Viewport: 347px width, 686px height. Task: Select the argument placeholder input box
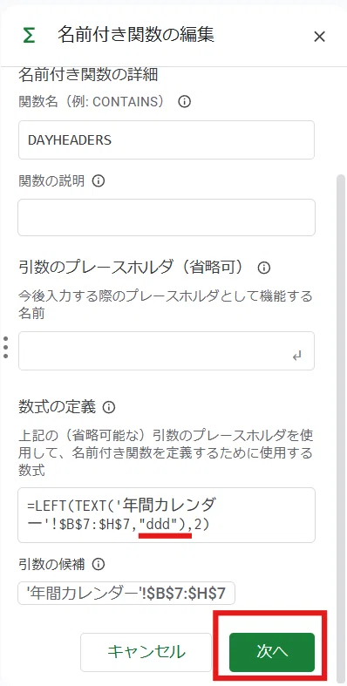pyautogui.click(x=167, y=351)
